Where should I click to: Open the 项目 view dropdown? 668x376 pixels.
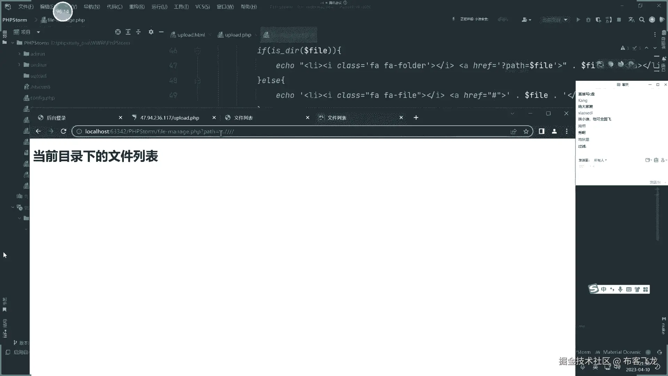(x=38, y=32)
